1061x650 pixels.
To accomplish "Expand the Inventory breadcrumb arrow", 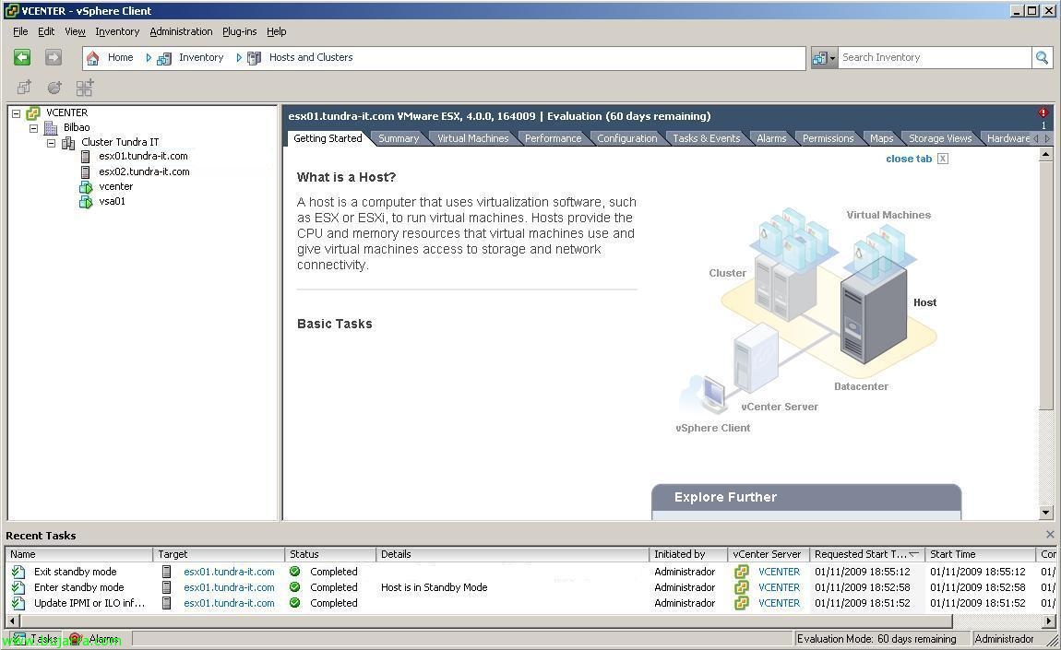I will (239, 58).
